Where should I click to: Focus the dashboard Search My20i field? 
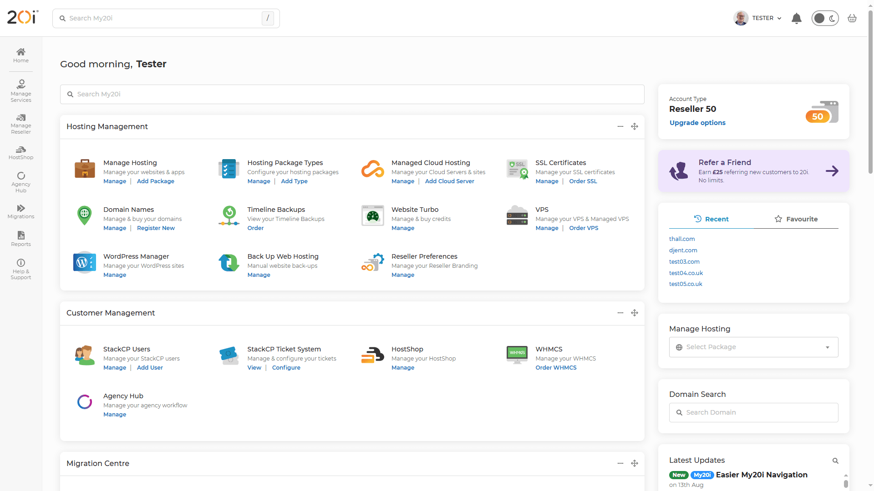[352, 94]
